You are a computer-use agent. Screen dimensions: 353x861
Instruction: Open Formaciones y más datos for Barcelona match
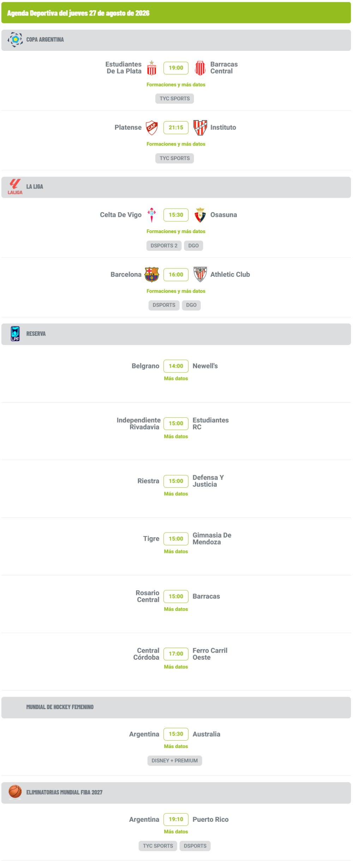tap(176, 291)
